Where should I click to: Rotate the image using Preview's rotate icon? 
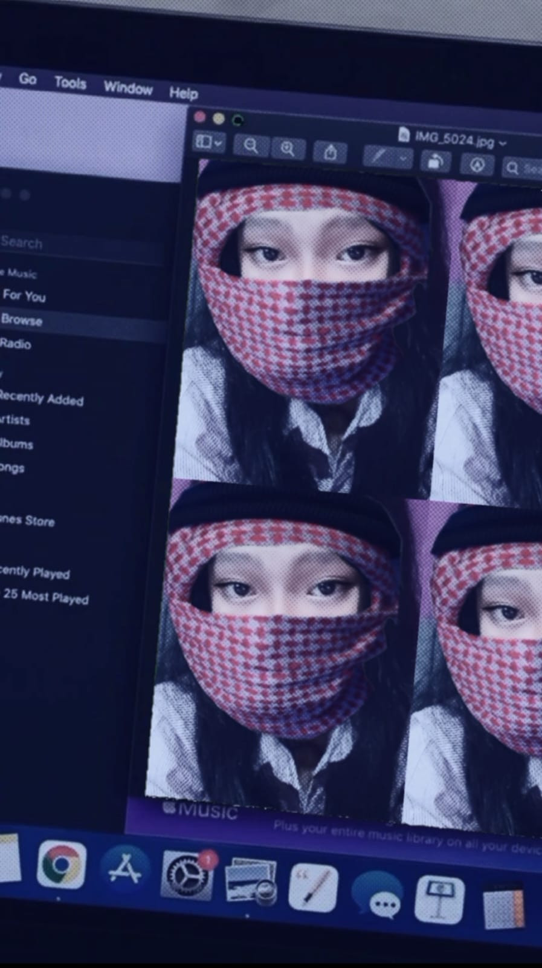[x=436, y=161]
